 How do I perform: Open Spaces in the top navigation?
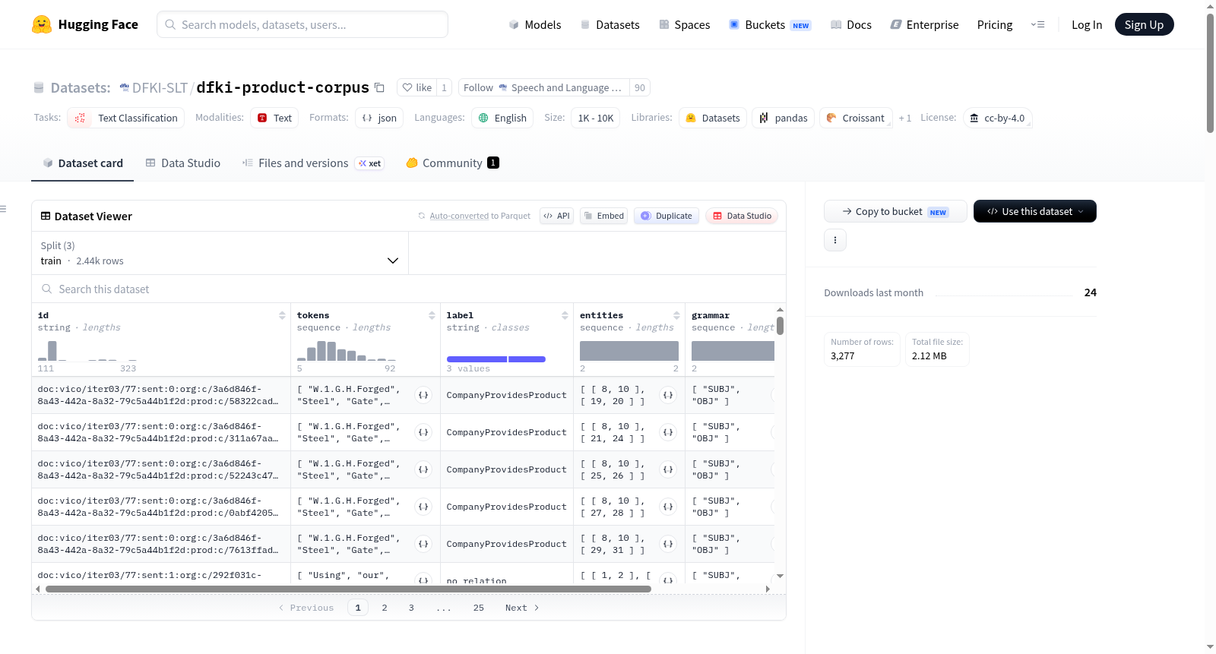coord(684,24)
